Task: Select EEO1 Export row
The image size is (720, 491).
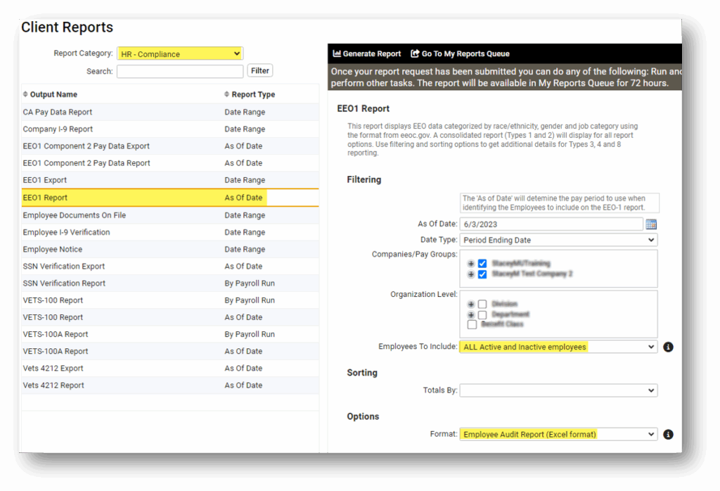Action: [x=170, y=180]
